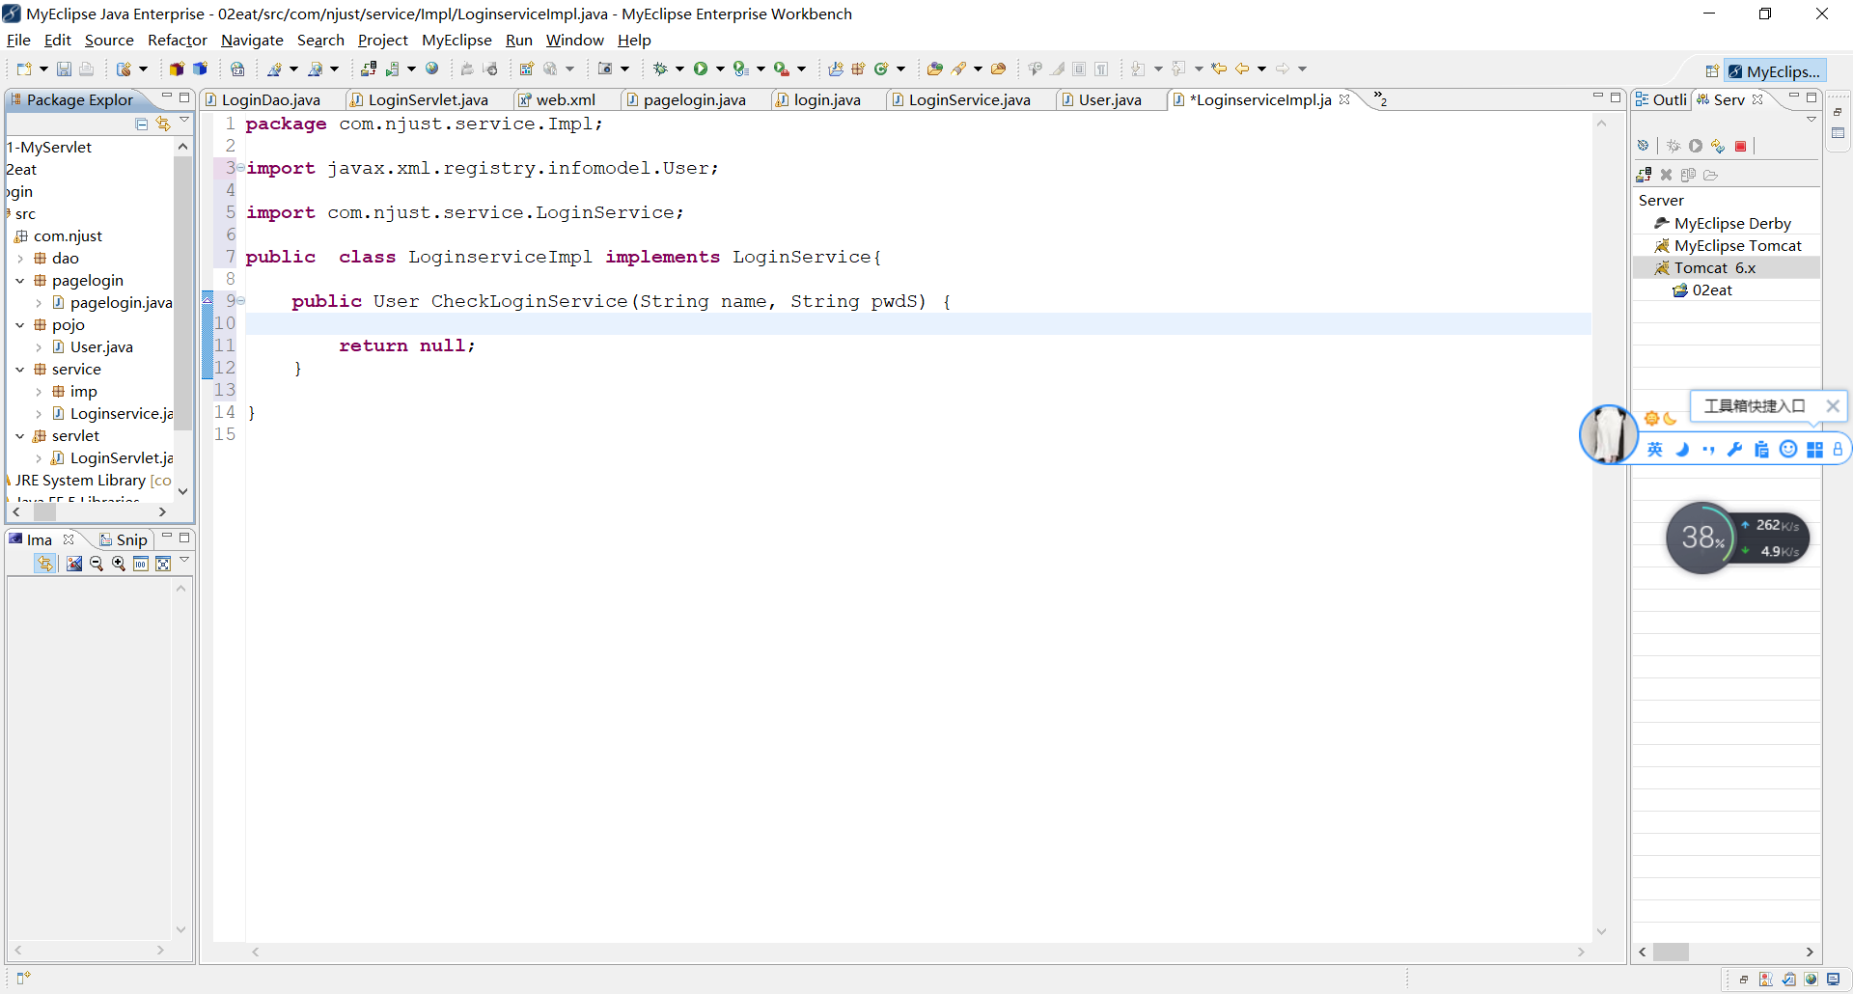This screenshot has height=994, width=1853.
Task: Click the blank line 10 in the editor
Action: 917,323
